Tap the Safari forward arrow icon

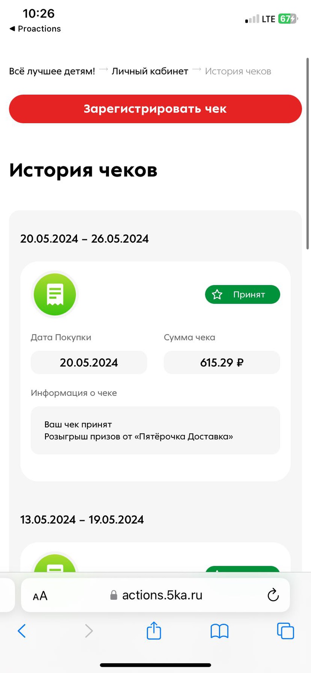(88, 631)
